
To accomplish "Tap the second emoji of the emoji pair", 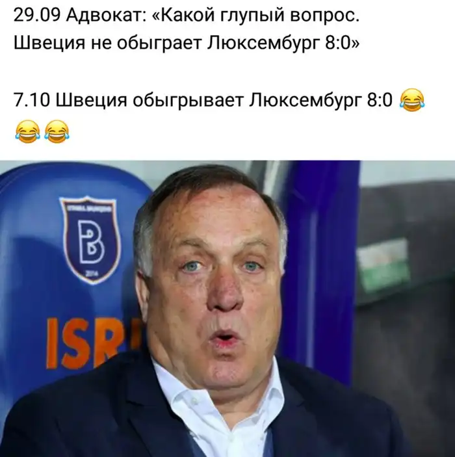I will (x=57, y=131).
